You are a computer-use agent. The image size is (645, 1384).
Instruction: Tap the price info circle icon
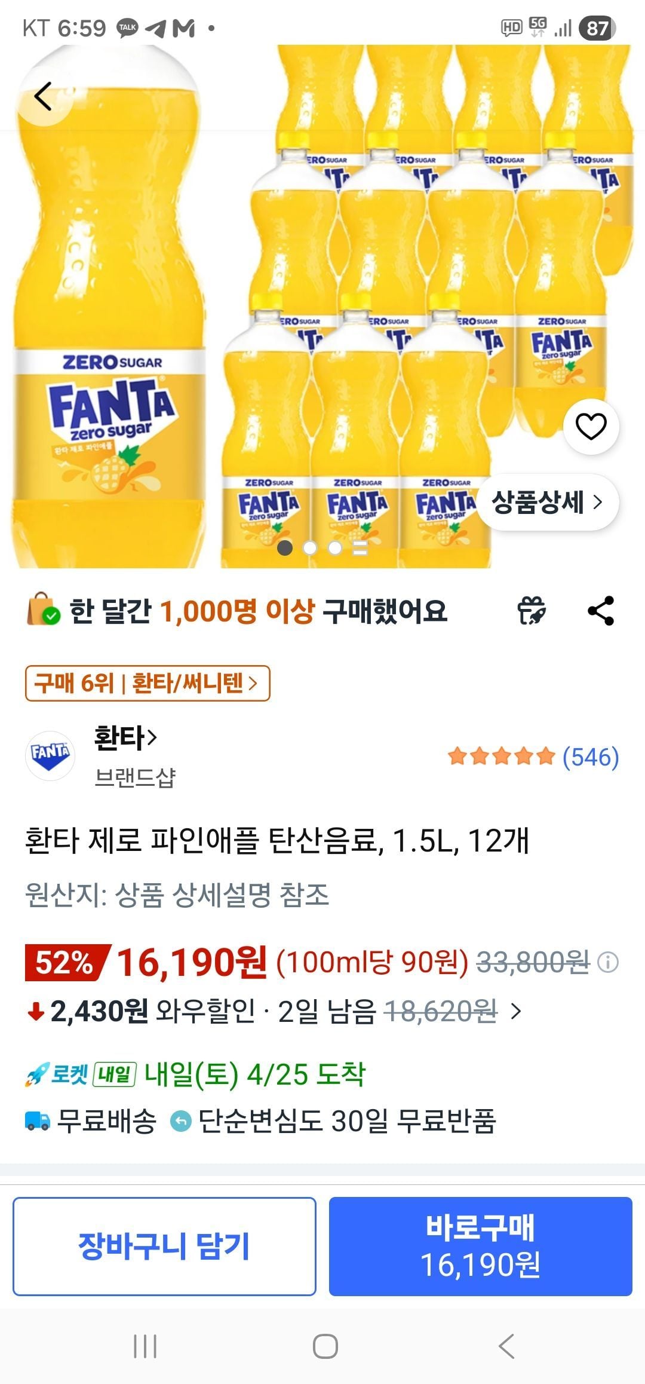[x=608, y=963]
